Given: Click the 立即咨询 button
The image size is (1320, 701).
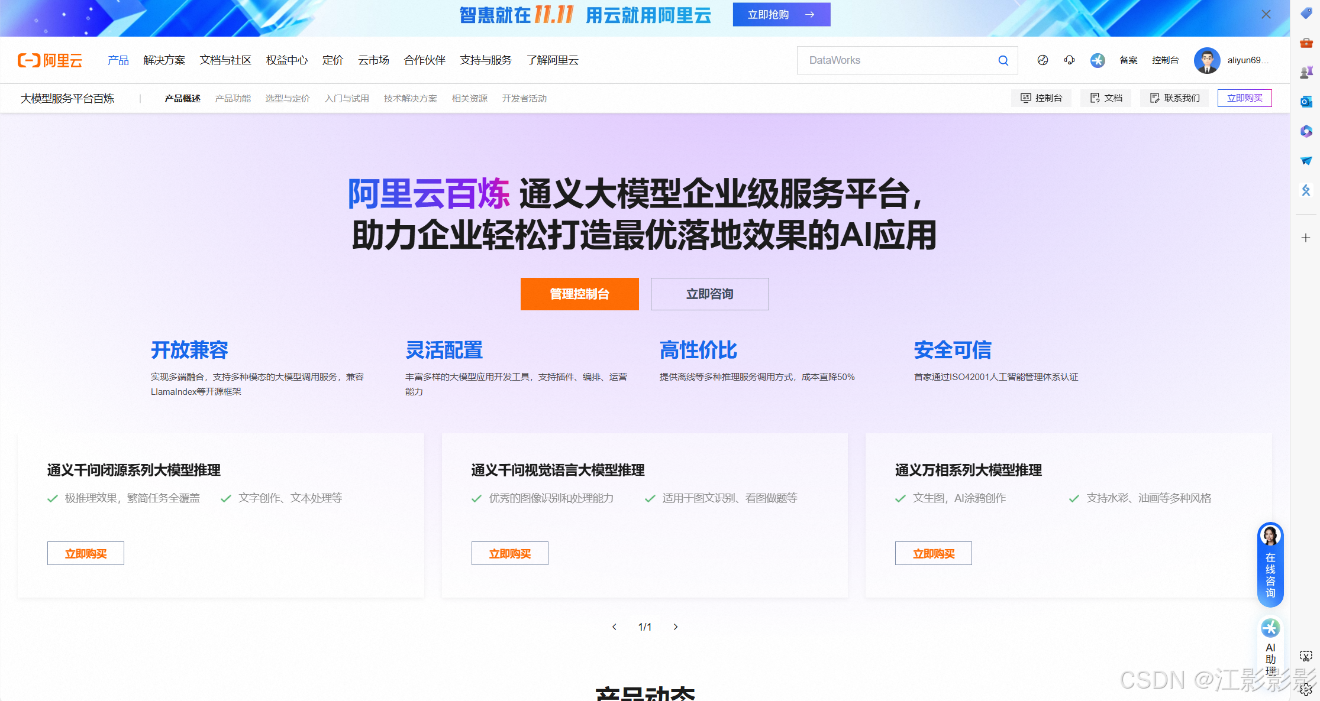Looking at the screenshot, I should pos(709,294).
